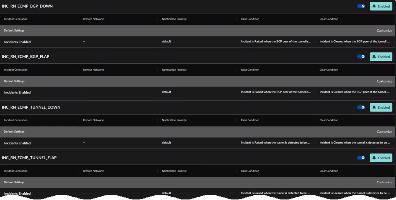Click clear condition text in INC_RN_ECMP_BGP_FLAP

point(355,92)
